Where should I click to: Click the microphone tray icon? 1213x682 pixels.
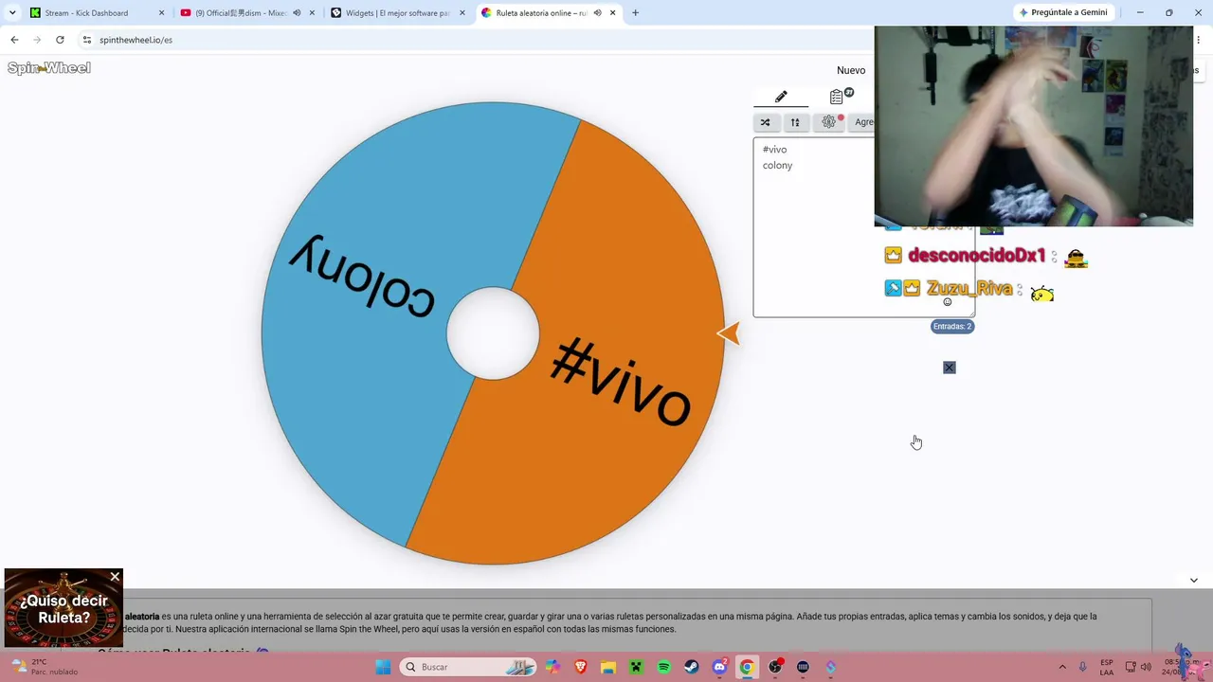point(1083,667)
